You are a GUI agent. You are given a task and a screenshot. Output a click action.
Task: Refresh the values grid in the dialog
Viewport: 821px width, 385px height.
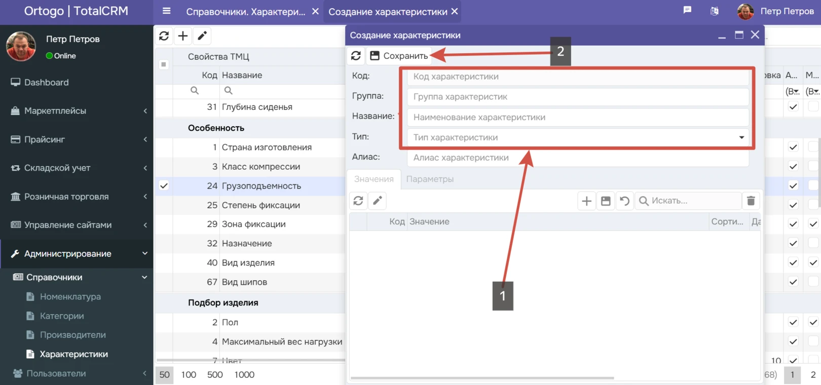coord(358,201)
